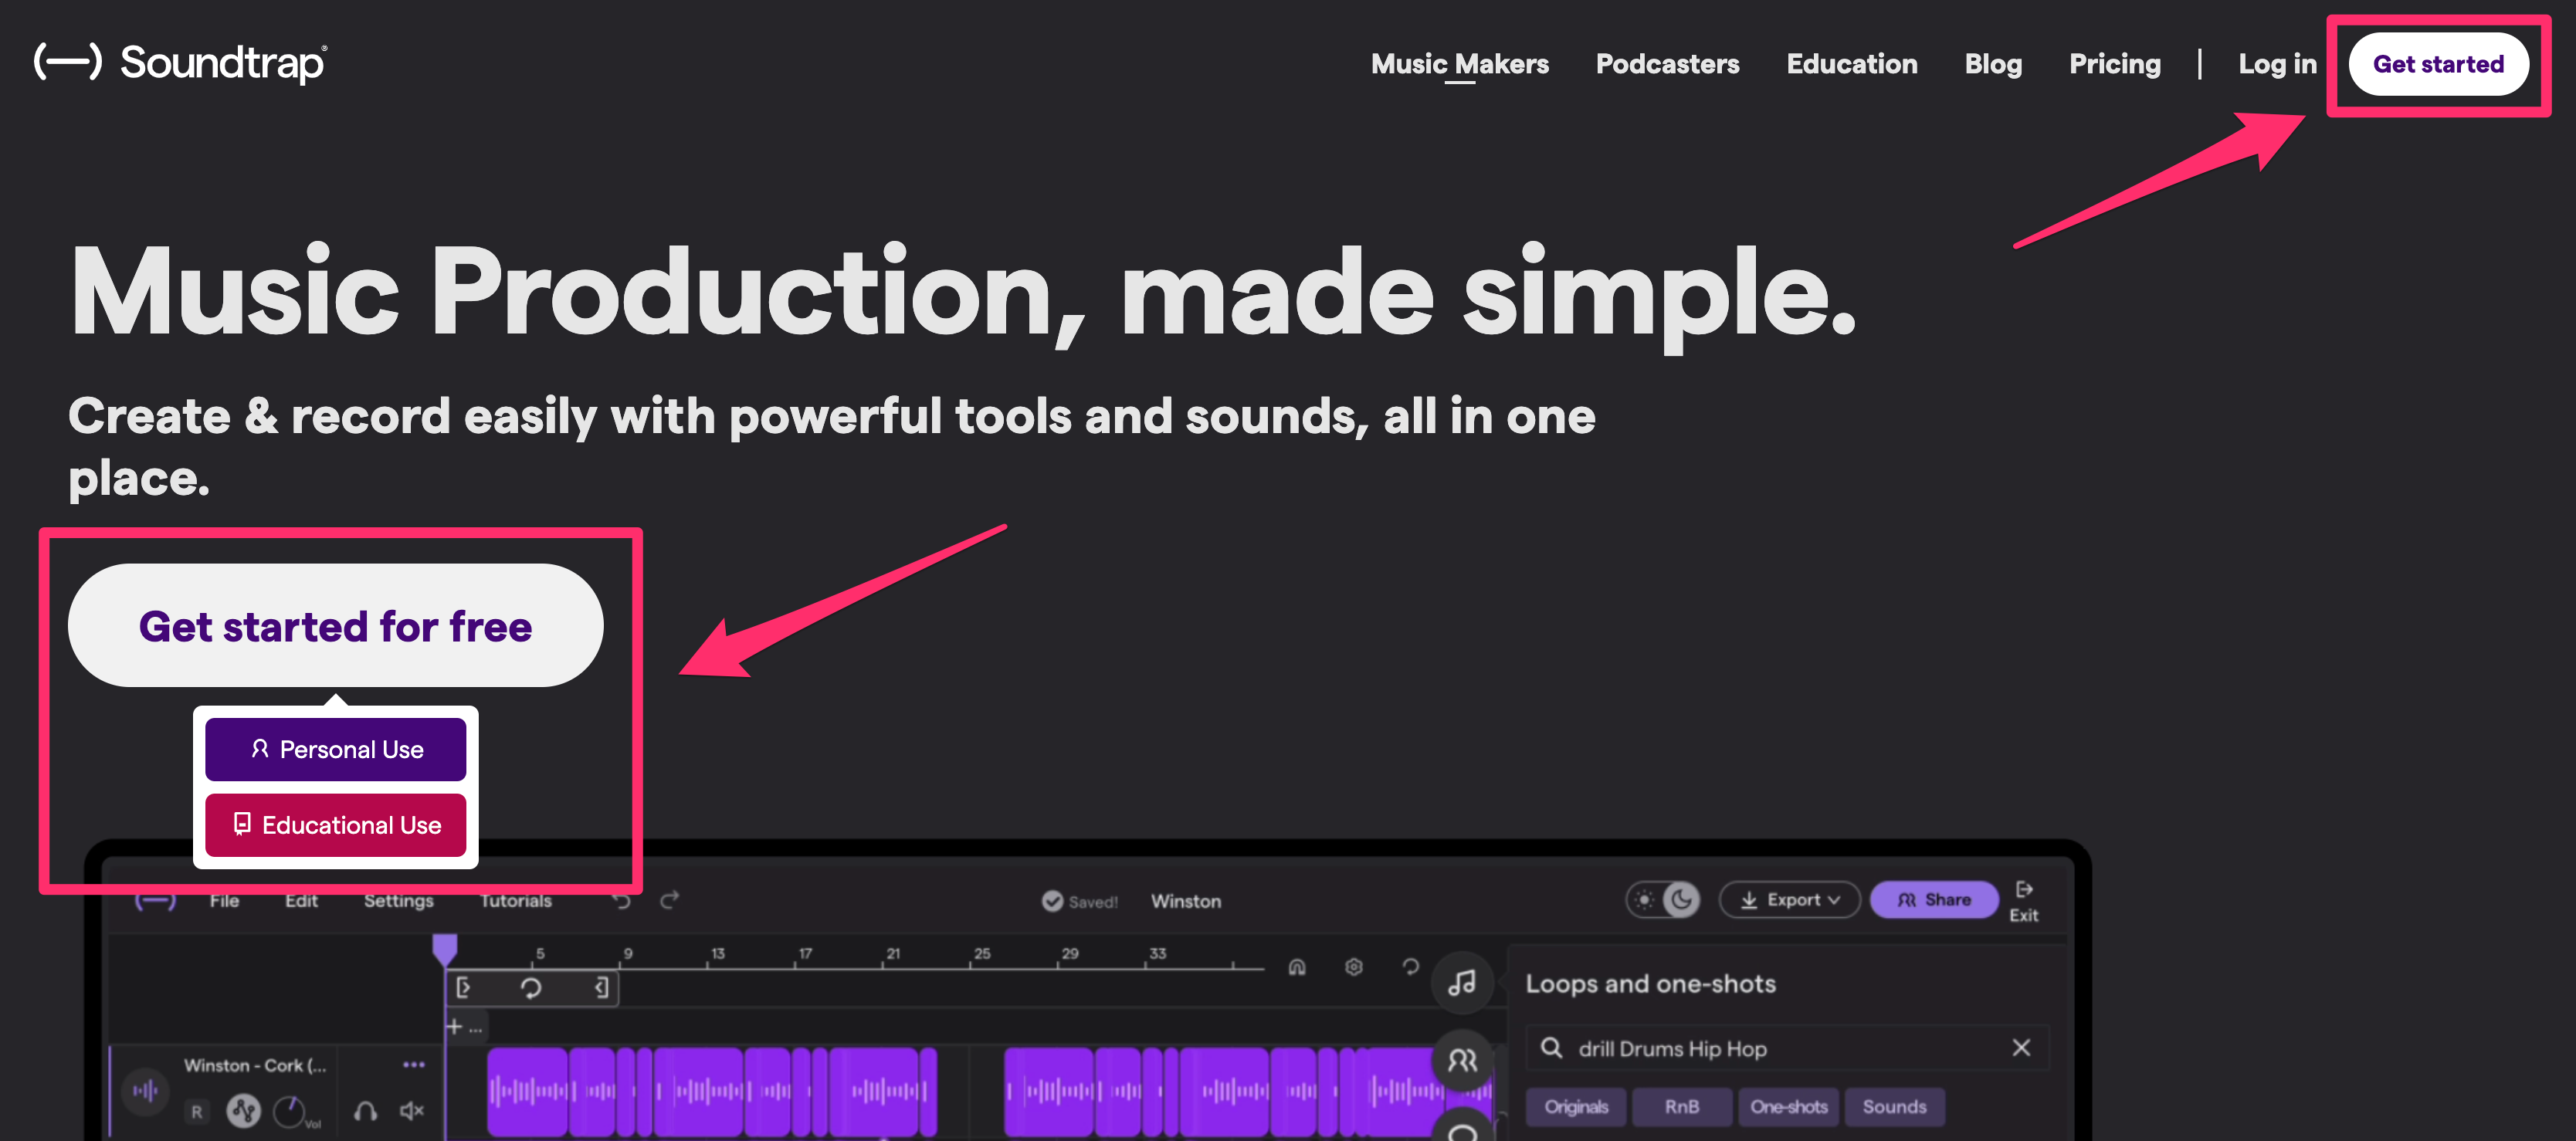Click the purple playhead marker
The width and height of the screenshot is (2576, 1141).
tap(444, 949)
